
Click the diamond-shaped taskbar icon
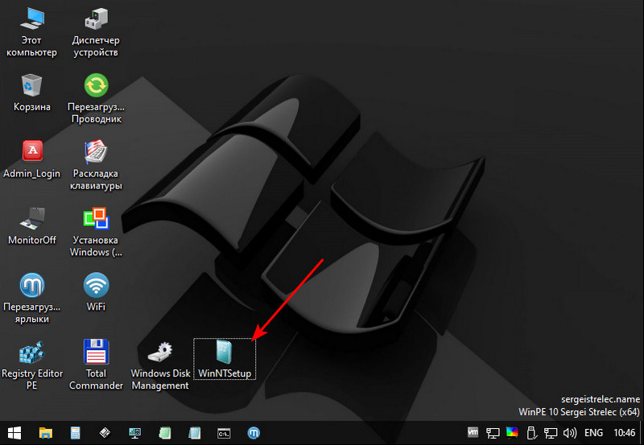click(105, 432)
